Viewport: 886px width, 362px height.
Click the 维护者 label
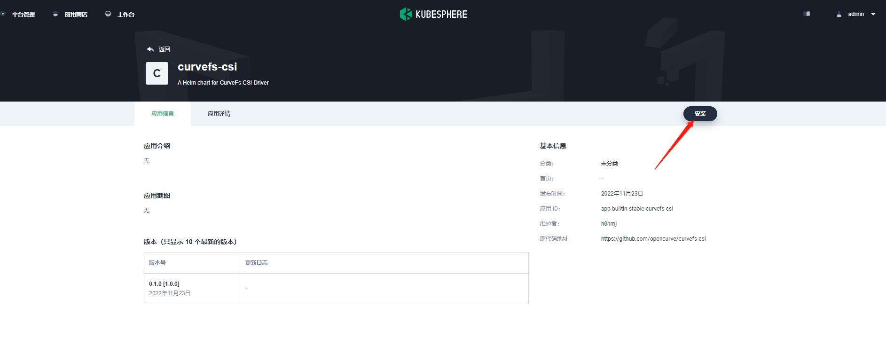coord(549,224)
